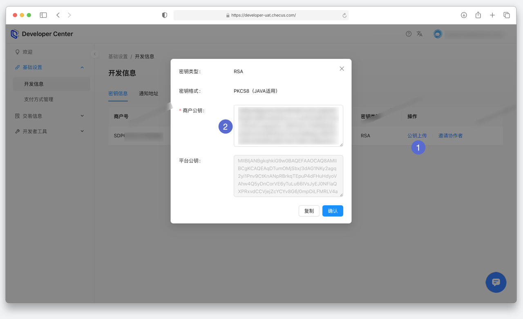Image resolution: width=523 pixels, height=319 pixels.
Task: Open the Safari downloads icon
Action: [464, 15]
